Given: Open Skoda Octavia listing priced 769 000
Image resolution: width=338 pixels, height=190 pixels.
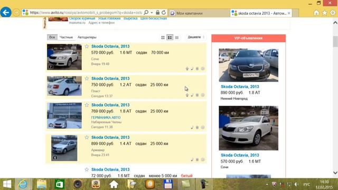Looking at the screenshot, I should tap(110, 105).
